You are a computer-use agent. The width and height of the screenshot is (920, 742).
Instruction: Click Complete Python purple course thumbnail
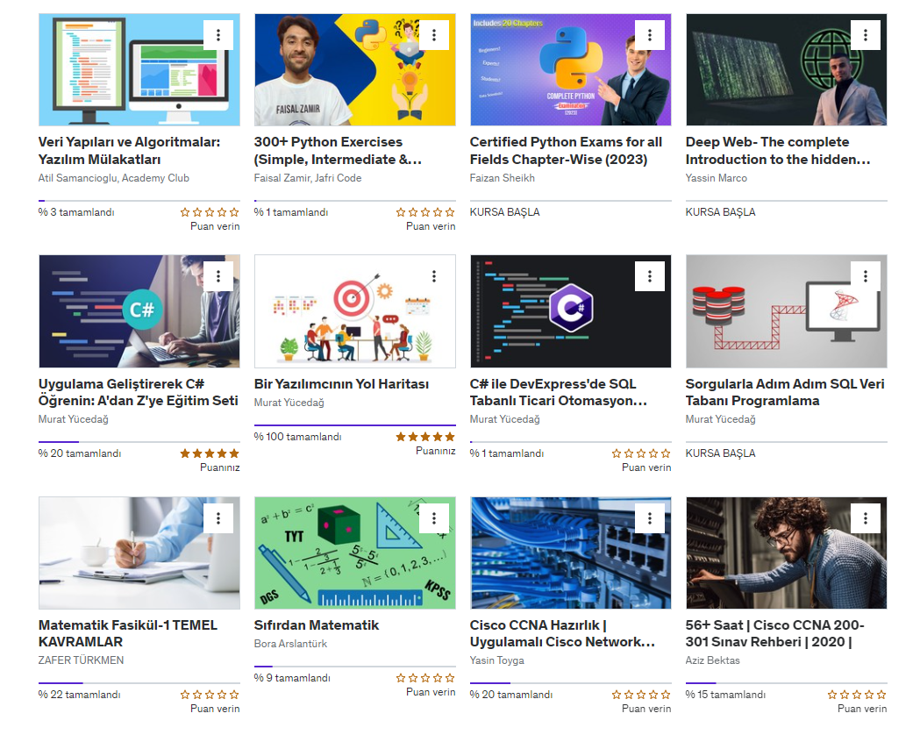pyautogui.click(x=570, y=70)
